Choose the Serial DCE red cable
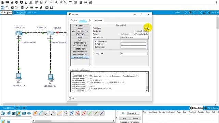The height and width of the screenshot is (123, 219). click(78, 113)
